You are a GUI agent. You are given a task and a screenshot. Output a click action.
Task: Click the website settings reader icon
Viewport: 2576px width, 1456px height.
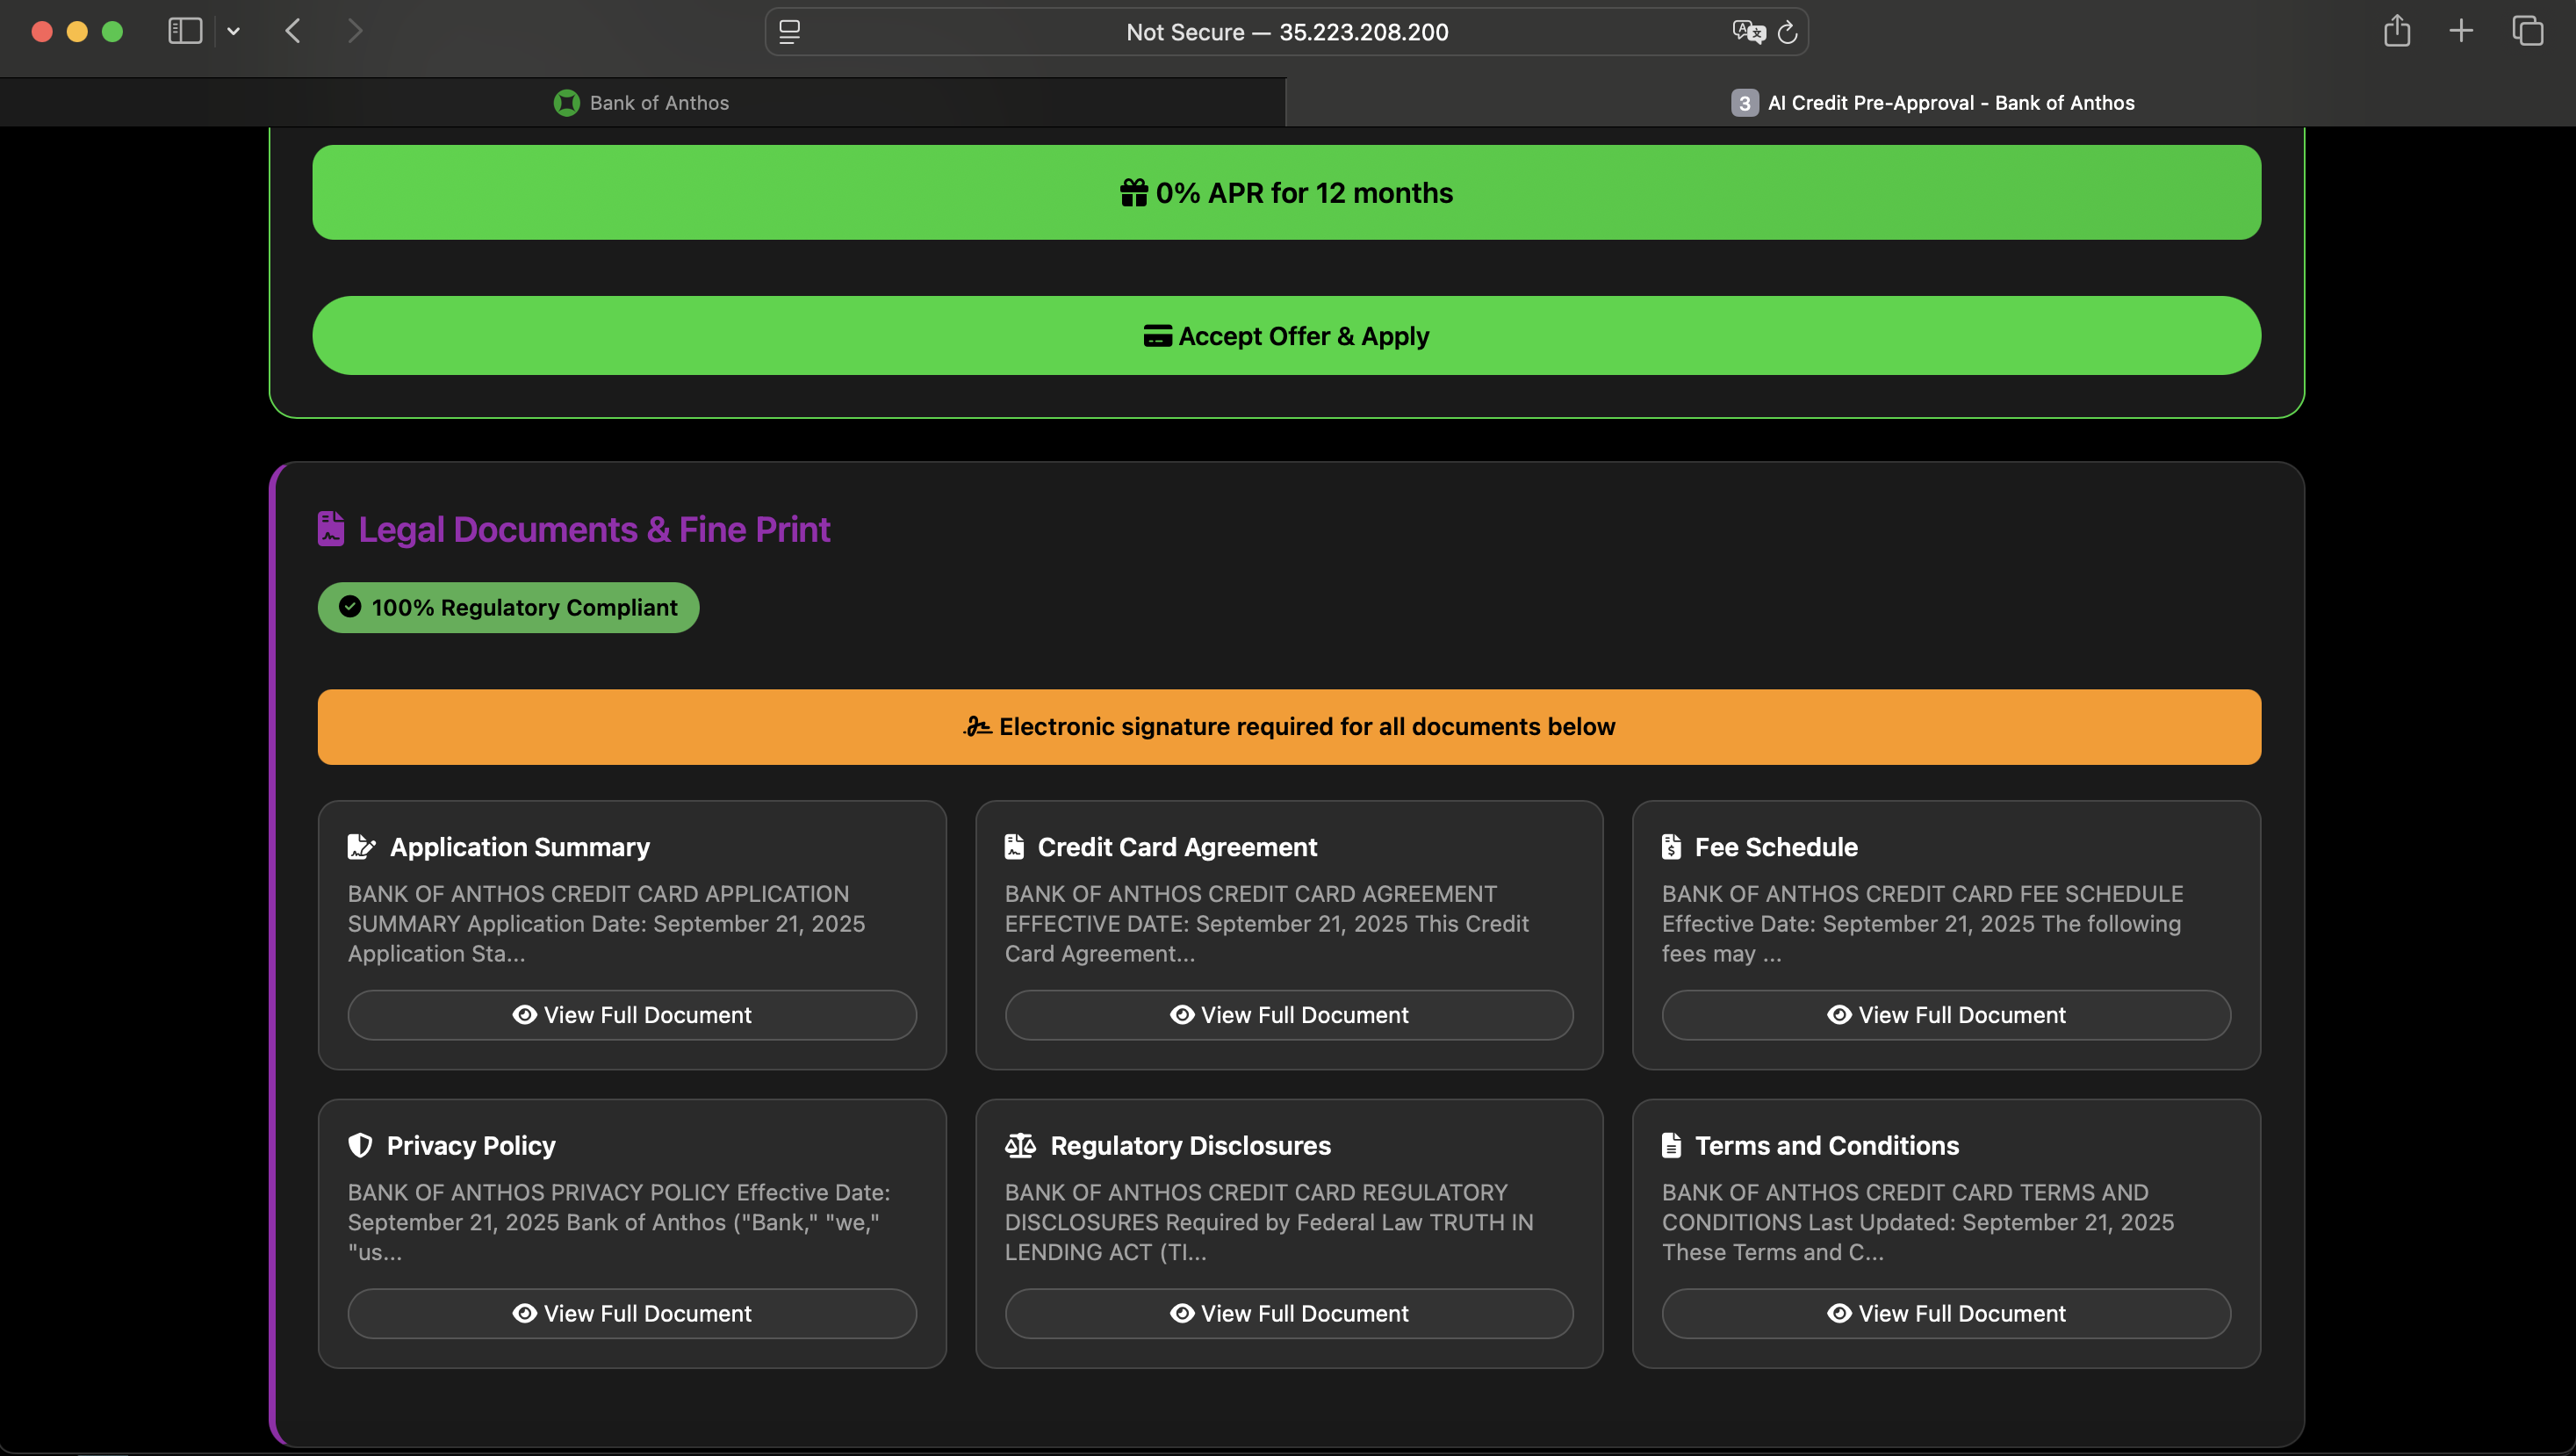click(x=789, y=32)
